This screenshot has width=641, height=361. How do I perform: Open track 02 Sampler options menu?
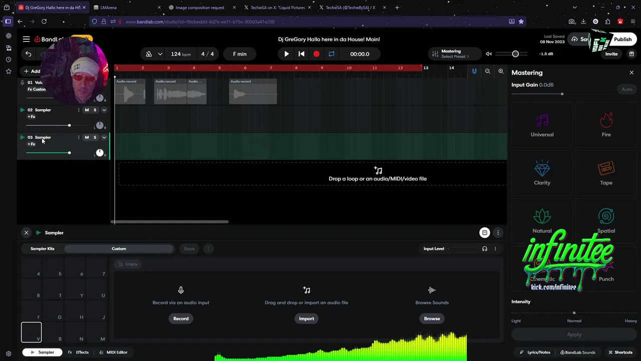tap(78, 110)
